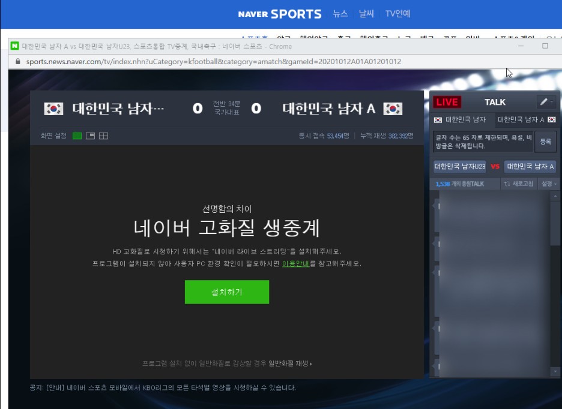Click the 등록 submit button

tap(546, 142)
